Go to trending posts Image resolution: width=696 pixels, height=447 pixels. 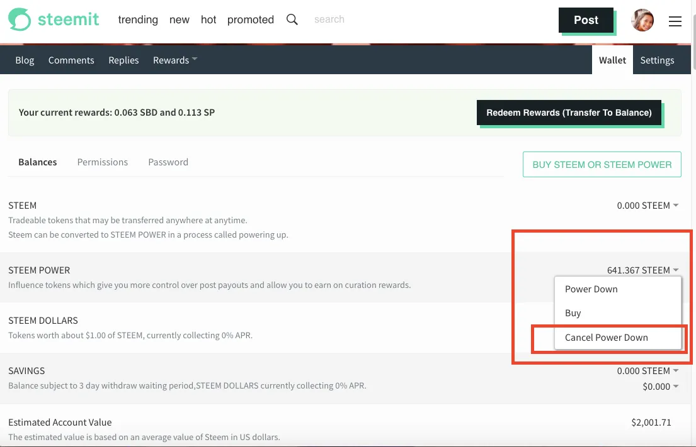pyautogui.click(x=138, y=19)
